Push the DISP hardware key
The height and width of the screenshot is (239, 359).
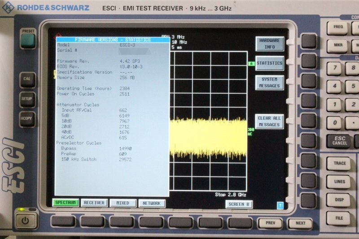coord(339,200)
